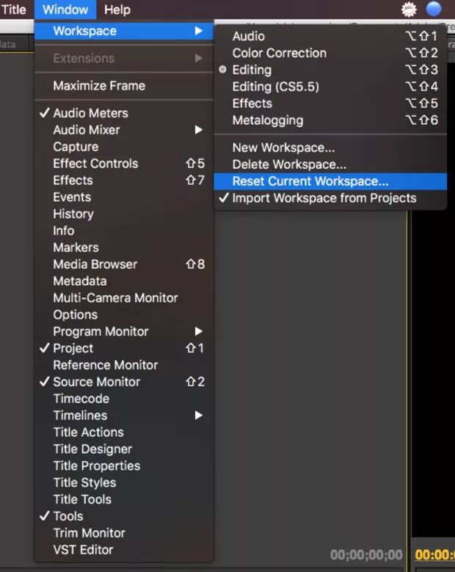The image size is (455, 572).
Task: Open the Title menu
Action: 13,10
